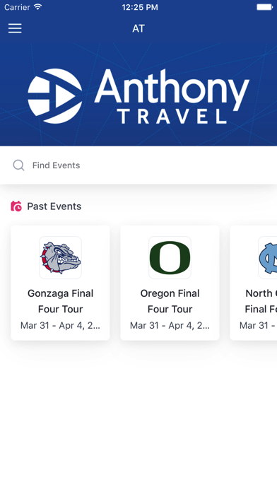Tap the search magnifier icon
The image size is (277, 492).
[18, 165]
